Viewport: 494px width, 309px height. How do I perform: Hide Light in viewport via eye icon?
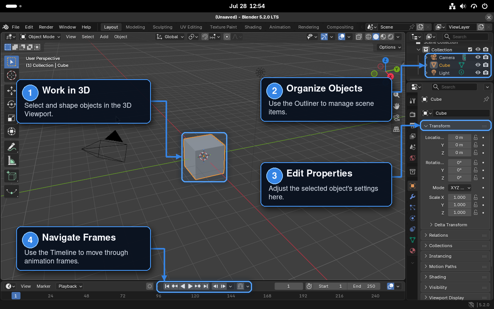tap(478, 73)
